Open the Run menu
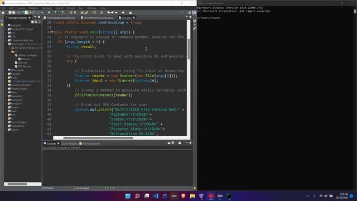Viewport: 357px width, 201px height. point(81,8)
